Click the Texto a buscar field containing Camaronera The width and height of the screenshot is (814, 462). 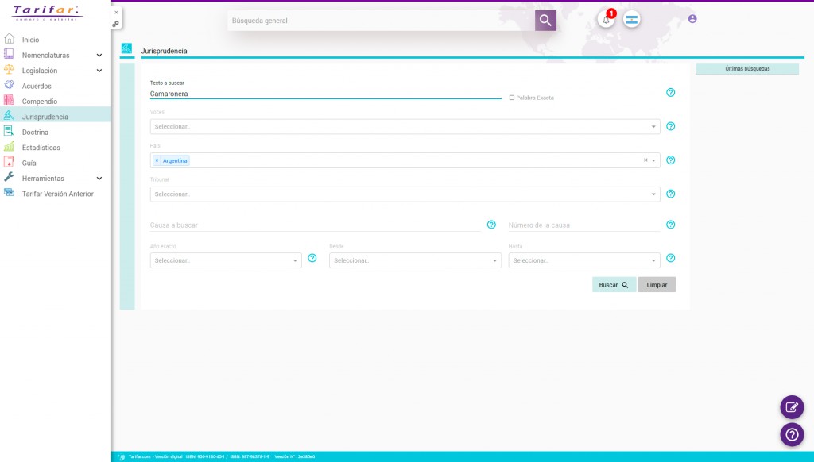pos(325,94)
